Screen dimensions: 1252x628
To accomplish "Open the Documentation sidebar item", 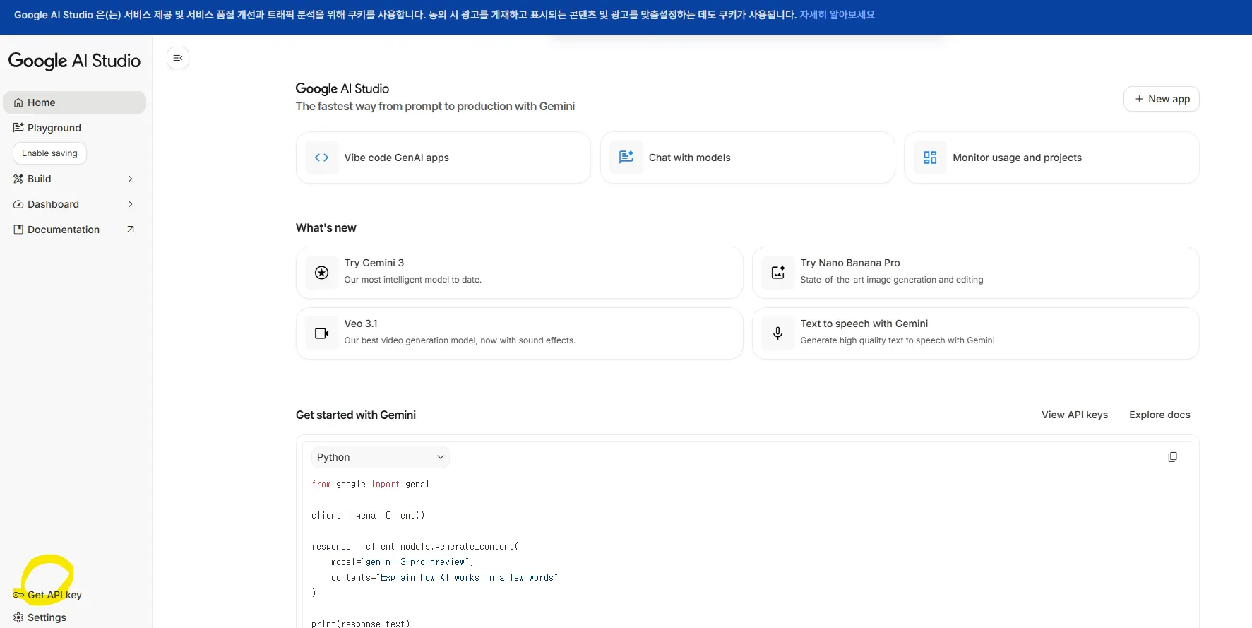I will 74,230.
